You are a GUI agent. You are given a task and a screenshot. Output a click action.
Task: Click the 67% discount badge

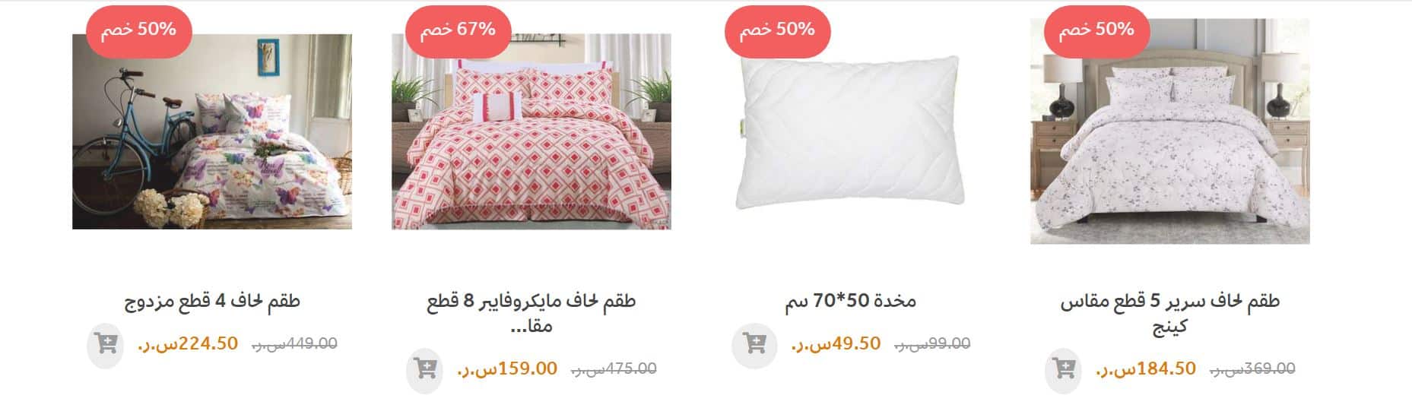pos(458,30)
